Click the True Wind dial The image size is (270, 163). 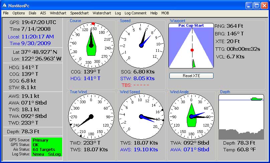(x=91, y=117)
